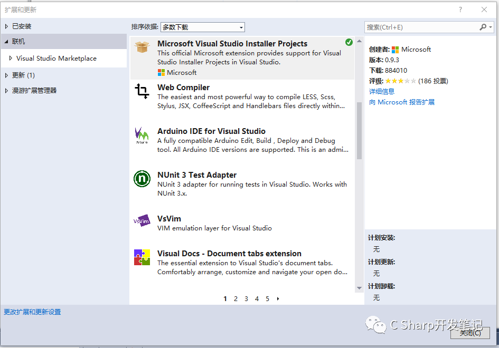
Task: Click the Installer Projects box icon
Action: (x=142, y=47)
